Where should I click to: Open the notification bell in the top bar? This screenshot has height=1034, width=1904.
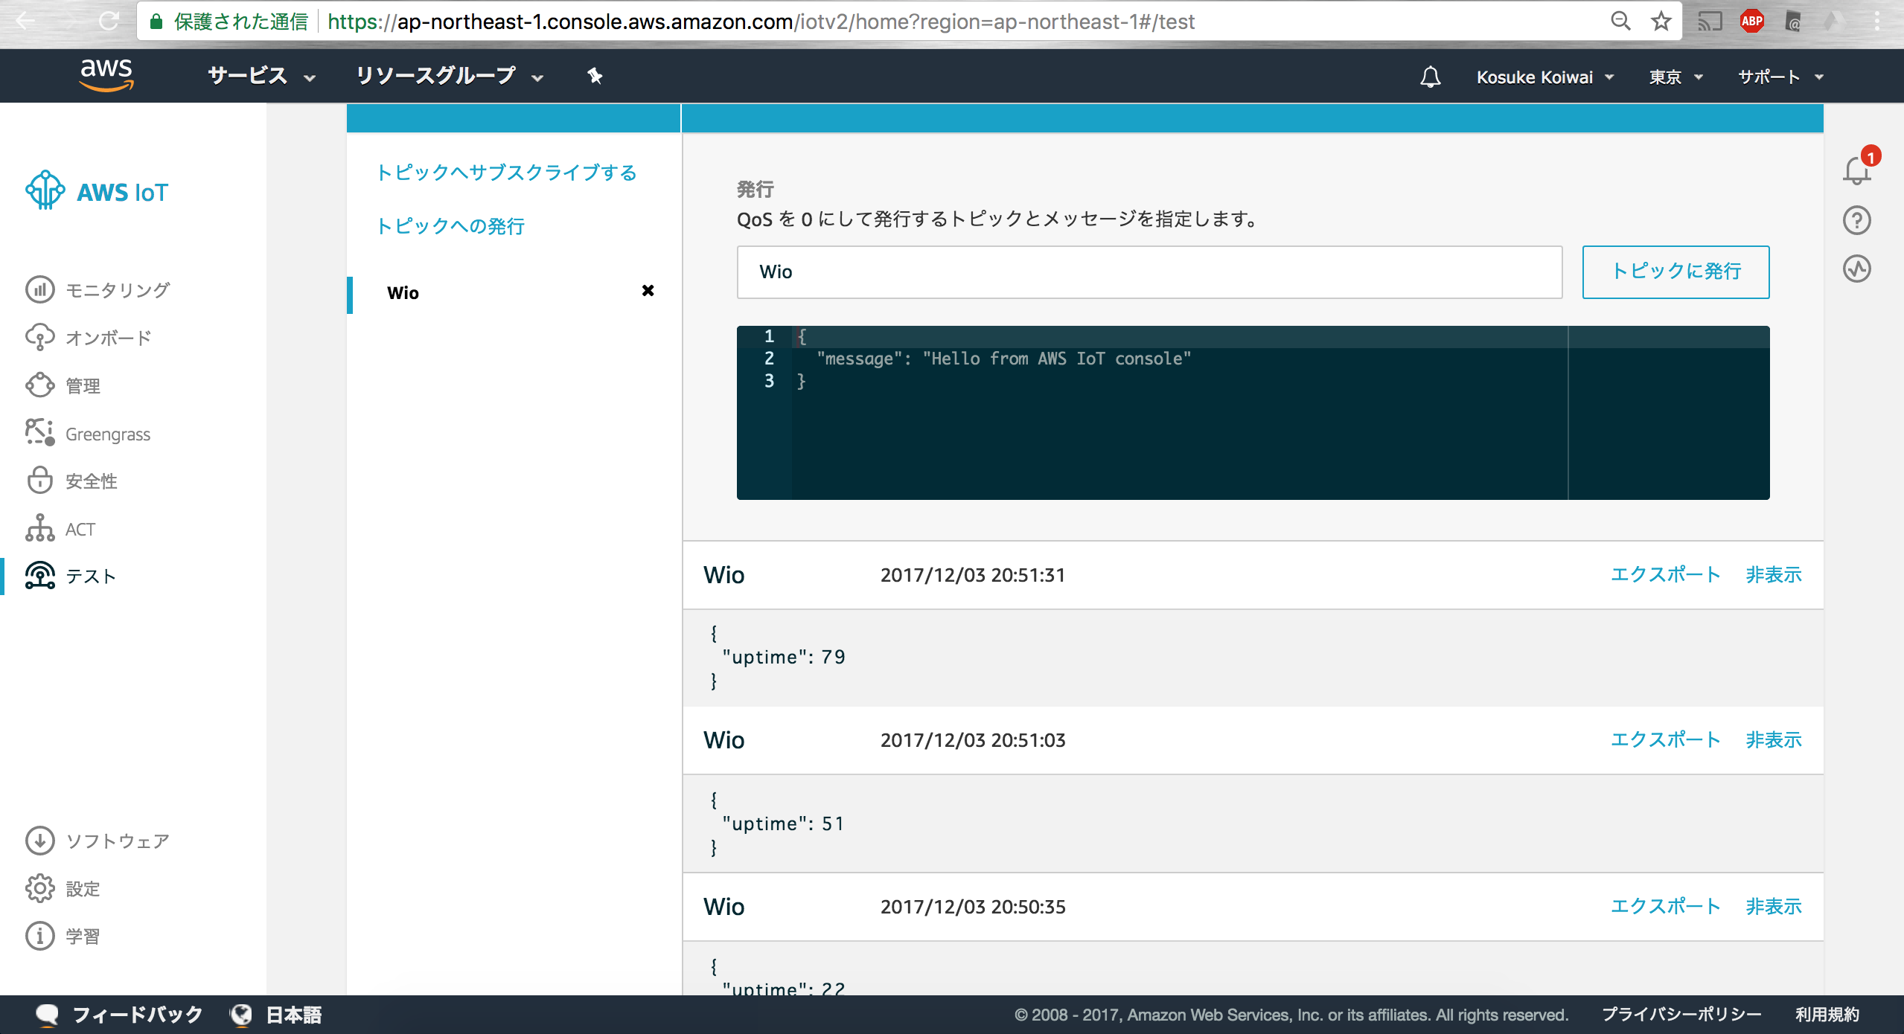pyautogui.click(x=1431, y=76)
